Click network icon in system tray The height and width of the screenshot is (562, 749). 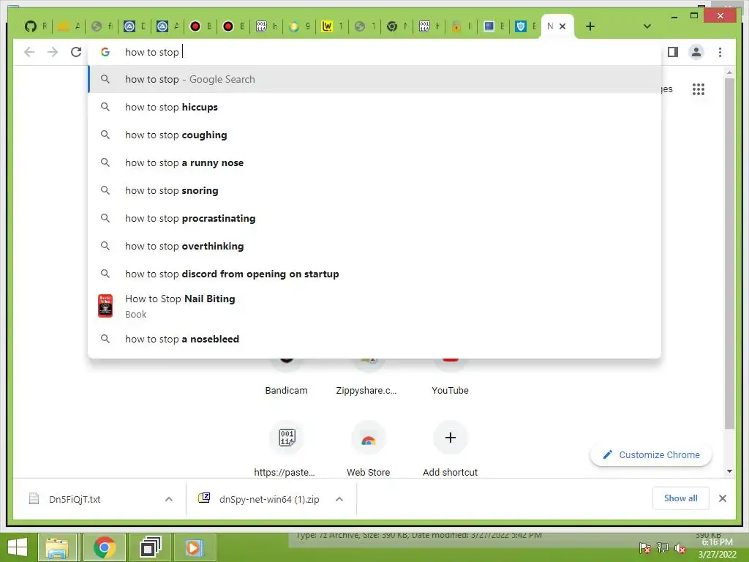pos(662,549)
